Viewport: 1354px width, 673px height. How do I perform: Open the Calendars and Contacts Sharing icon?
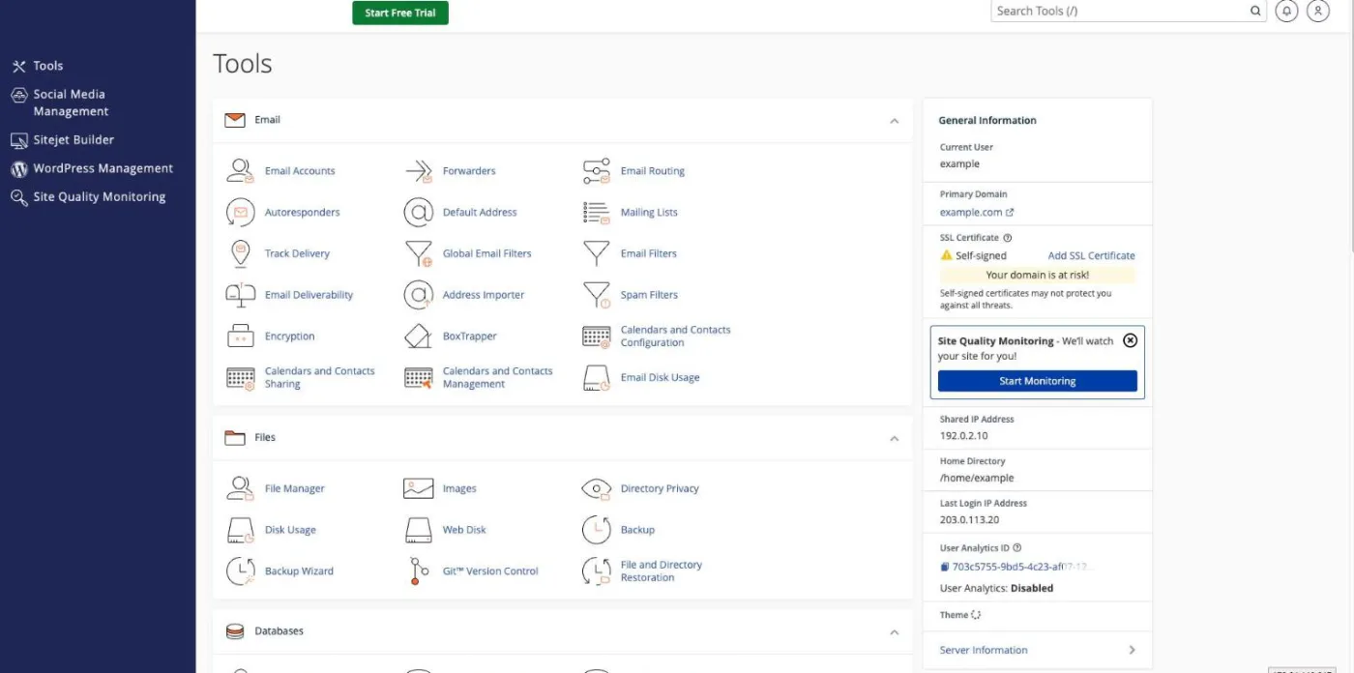(240, 378)
